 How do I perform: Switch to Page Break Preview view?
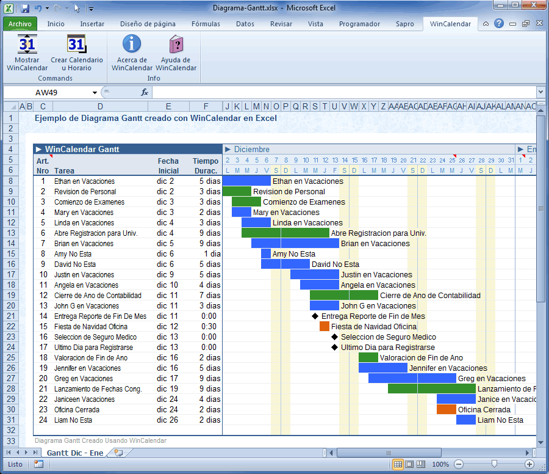(422, 464)
